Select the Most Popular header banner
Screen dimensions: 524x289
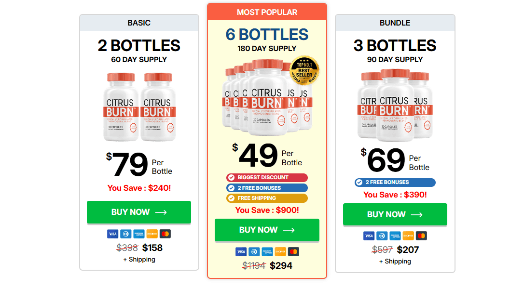tap(267, 12)
